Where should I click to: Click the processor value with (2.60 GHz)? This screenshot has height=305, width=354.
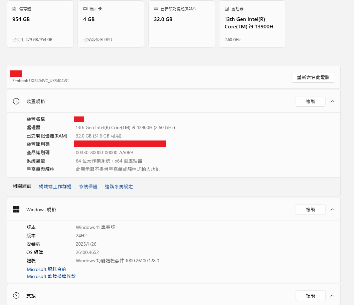(x=125, y=127)
